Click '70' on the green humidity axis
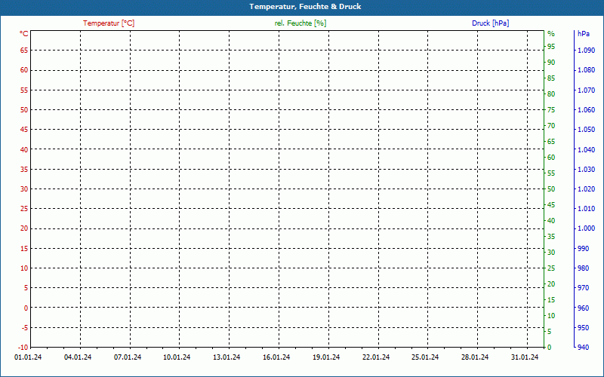The width and height of the screenshot is (604, 377). pyautogui.click(x=551, y=126)
